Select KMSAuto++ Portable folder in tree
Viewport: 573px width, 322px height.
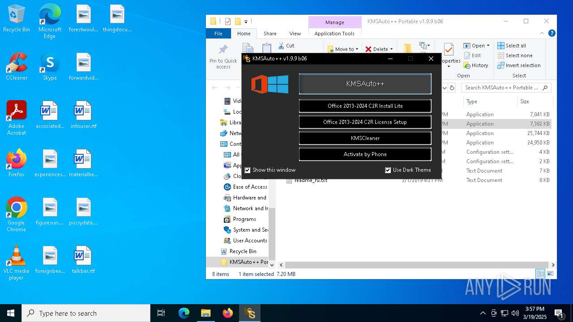244,262
